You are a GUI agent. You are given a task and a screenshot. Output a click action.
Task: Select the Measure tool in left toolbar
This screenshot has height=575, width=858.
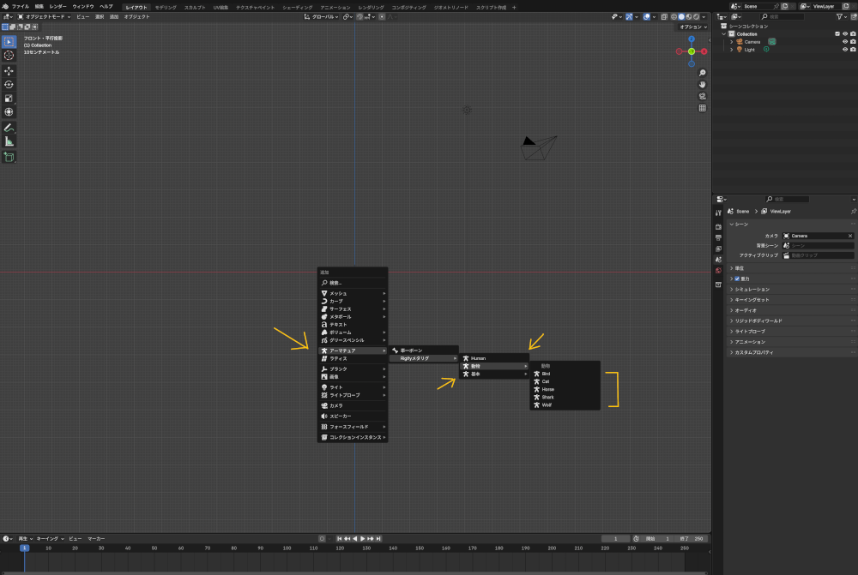(x=9, y=141)
